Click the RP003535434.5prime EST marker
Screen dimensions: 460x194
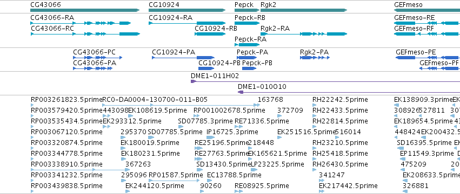(x=32, y=127)
